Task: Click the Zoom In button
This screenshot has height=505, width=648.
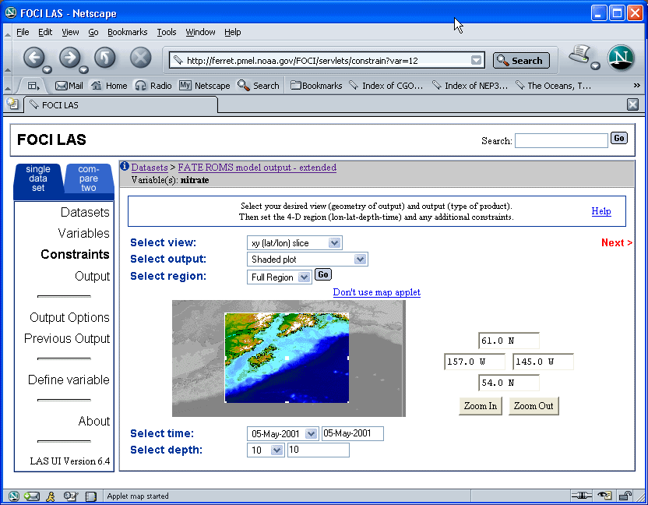Action: [481, 406]
